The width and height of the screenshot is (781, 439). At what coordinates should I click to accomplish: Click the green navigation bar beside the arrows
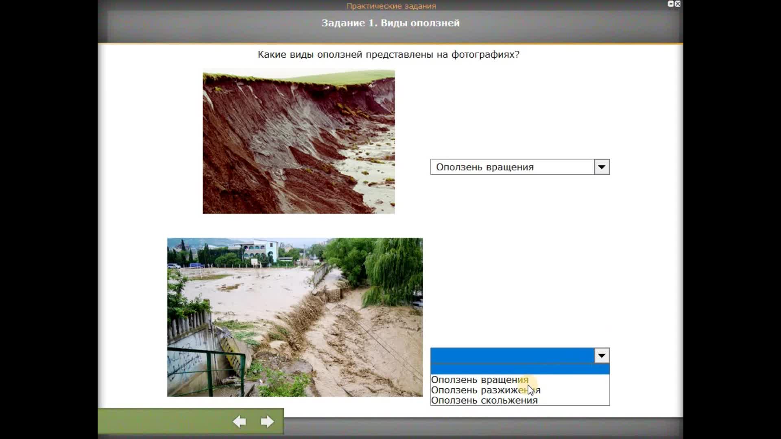click(163, 422)
